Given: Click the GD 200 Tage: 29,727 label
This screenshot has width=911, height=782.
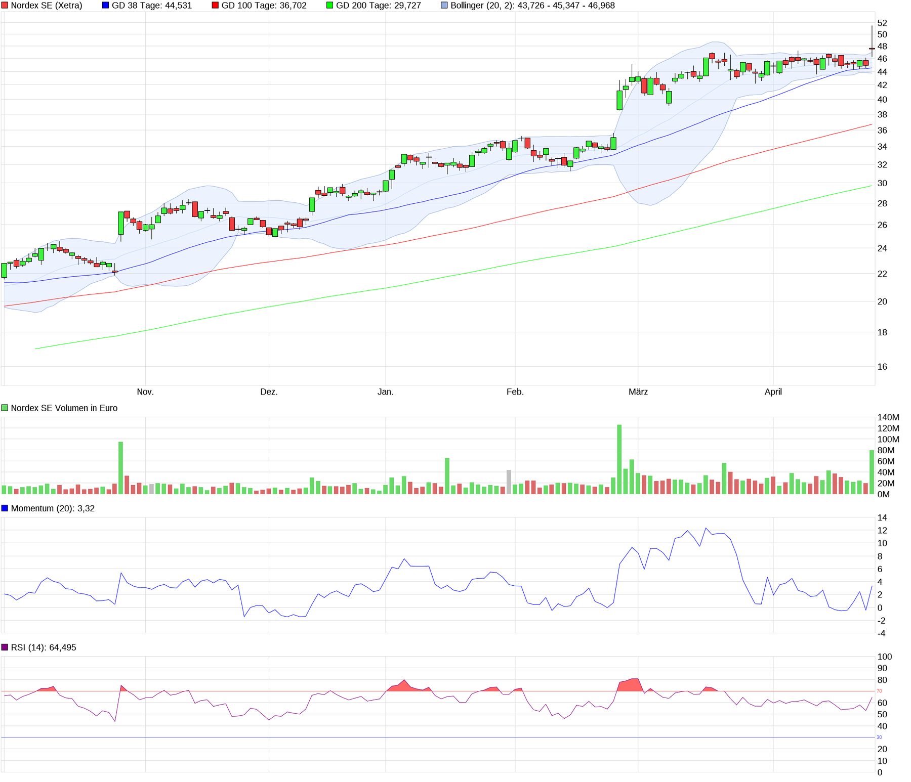Looking at the screenshot, I should pos(378,6).
